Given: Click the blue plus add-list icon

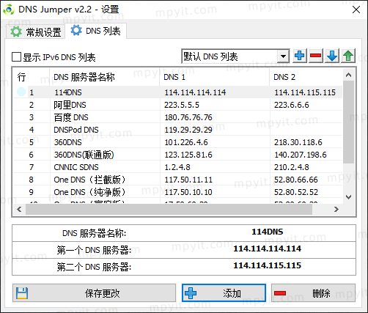Looking at the screenshot, I should [x=299, y=56].
